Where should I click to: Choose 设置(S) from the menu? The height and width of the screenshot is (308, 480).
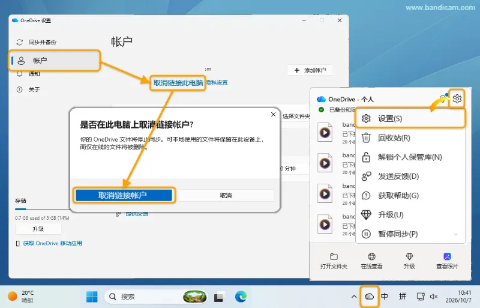point(410,118)
